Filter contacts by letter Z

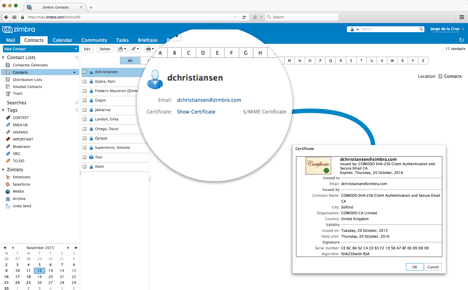click(423, 61)
